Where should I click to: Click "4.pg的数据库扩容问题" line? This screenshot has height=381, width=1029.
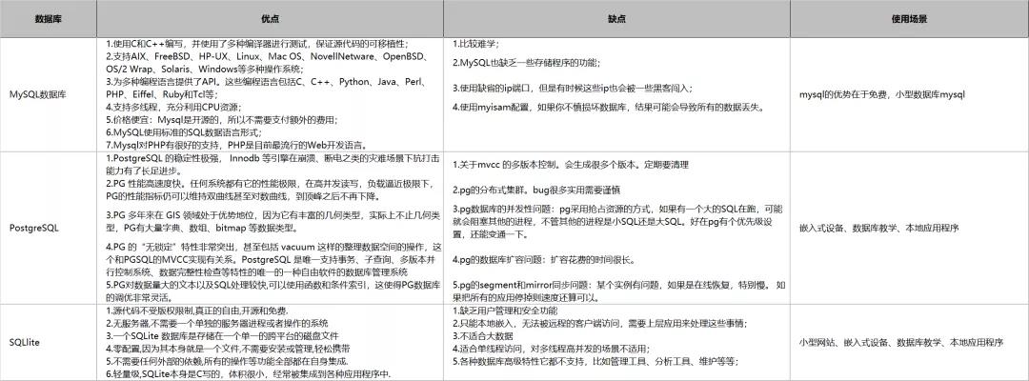pyautogui.click(x=543, y=260)
